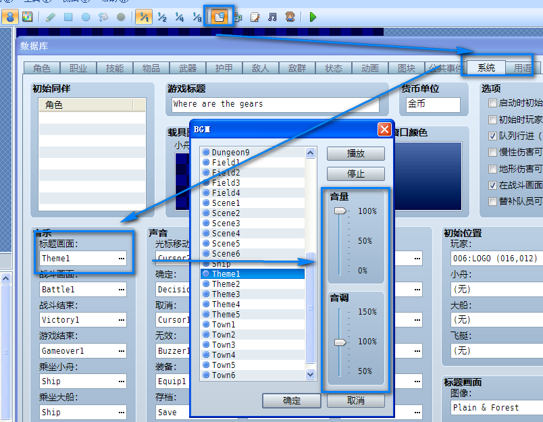Select the Shadow Pen tool

click(121, 17)
